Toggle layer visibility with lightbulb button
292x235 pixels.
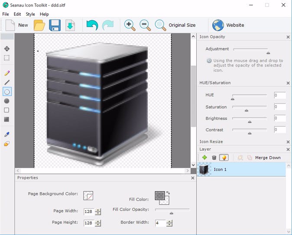point(224,158)
